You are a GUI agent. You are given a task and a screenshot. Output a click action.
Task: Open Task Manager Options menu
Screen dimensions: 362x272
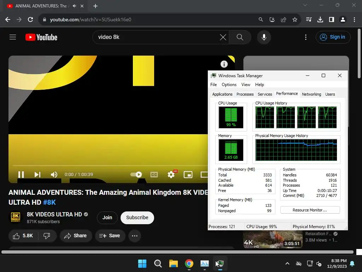(229, 85)
